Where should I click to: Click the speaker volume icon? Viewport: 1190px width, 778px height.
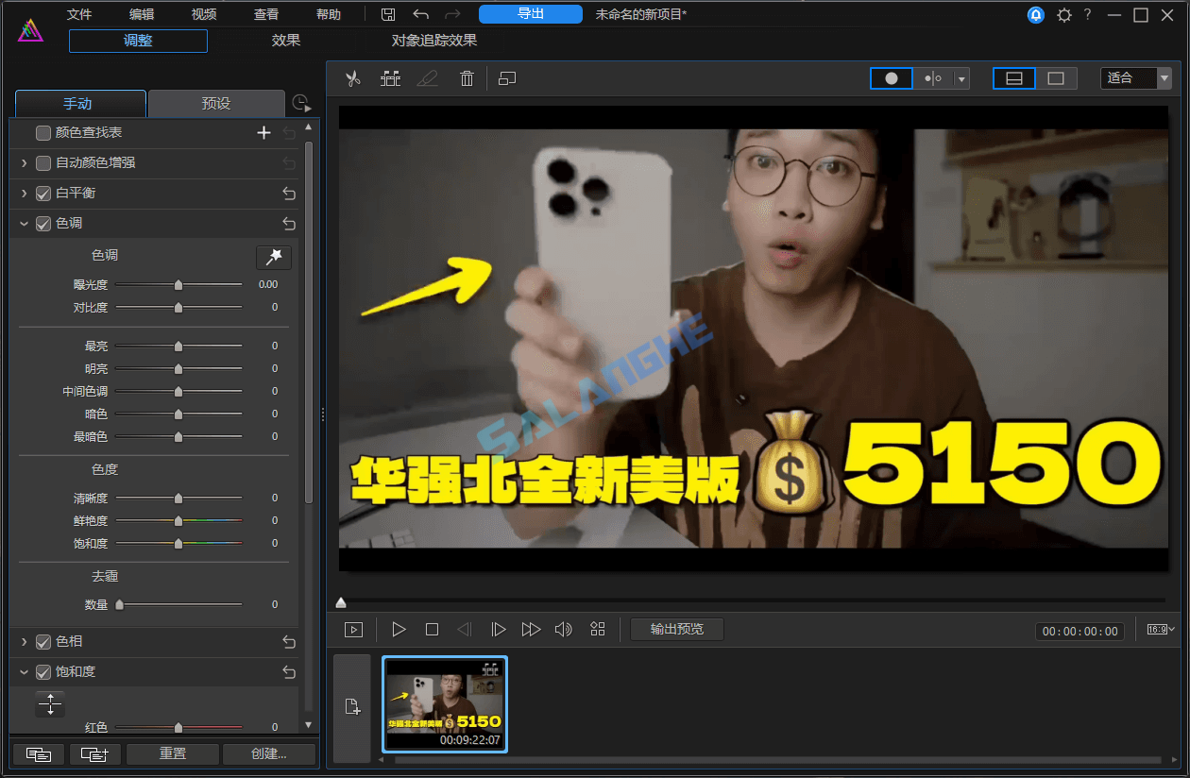click(563, 629)
